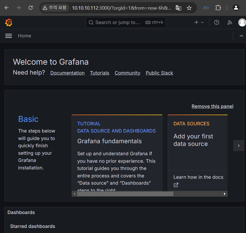Open the Public Slack link
This screenshot has height=233, width=246.
(159, 73)
